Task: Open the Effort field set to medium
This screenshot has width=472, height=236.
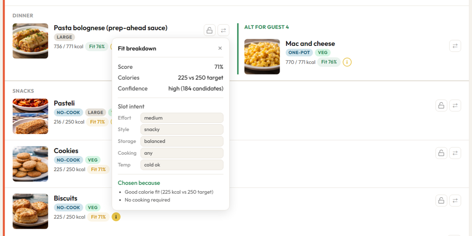Action: 182,118
